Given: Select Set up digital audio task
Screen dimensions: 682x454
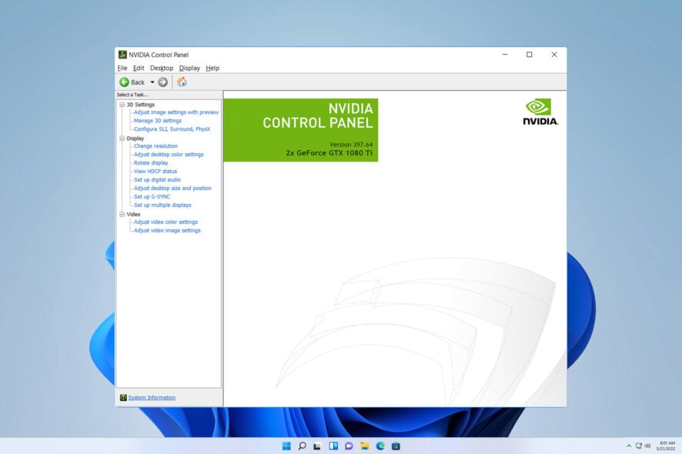Looking at the screenshot, I should coord(157,179).
